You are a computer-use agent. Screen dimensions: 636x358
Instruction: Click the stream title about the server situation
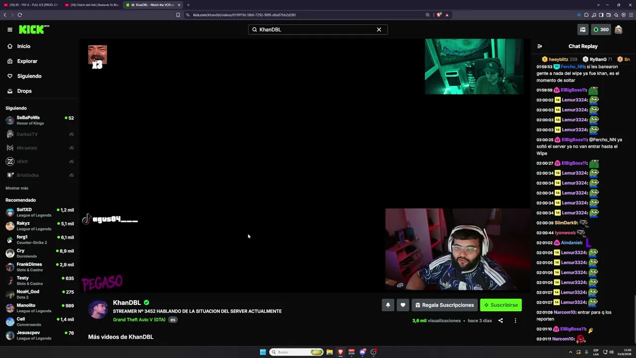pos(197,311)
